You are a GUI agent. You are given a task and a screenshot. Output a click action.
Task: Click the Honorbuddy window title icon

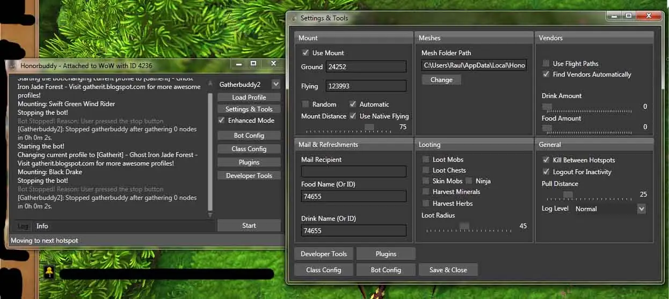coord(13,65)
